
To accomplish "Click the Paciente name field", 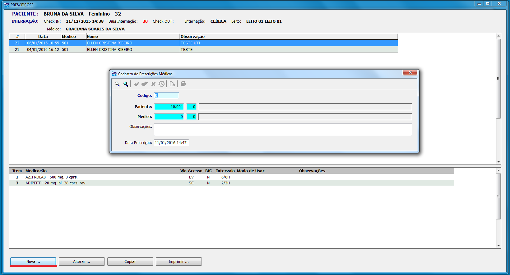I will point(305,107).
